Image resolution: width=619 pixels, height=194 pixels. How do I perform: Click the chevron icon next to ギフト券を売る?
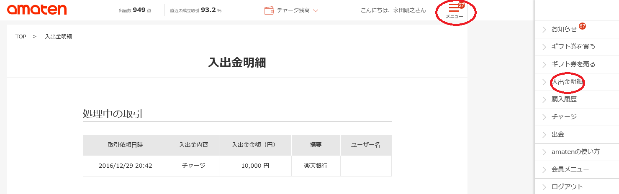pos(545,64)
